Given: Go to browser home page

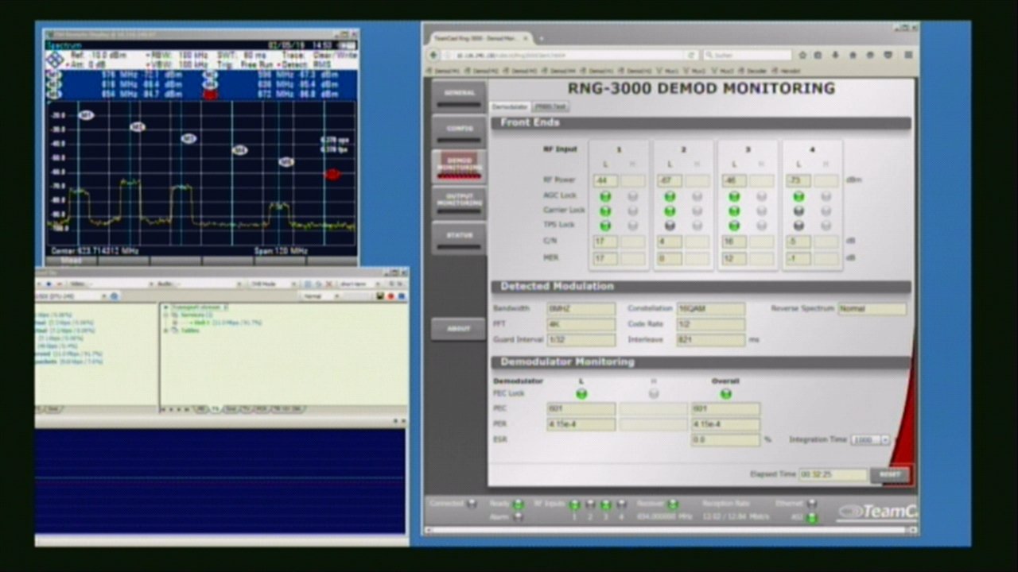Looking at the screenshot, I should point(853,55).
